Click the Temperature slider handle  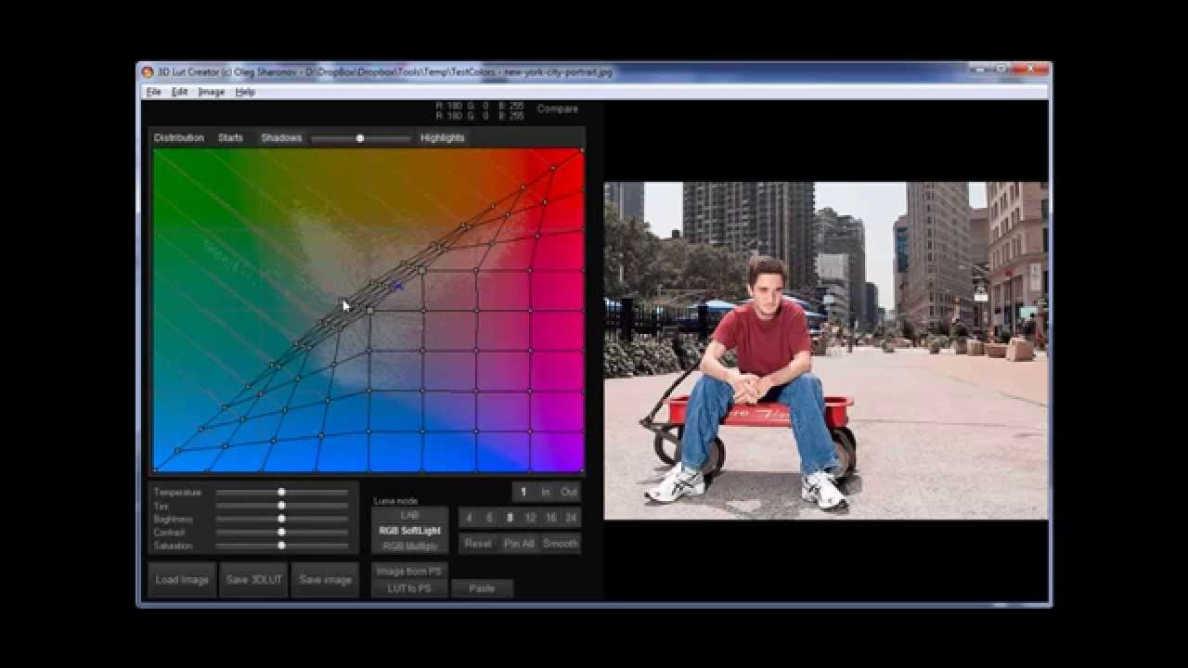[x=281, y=493]
